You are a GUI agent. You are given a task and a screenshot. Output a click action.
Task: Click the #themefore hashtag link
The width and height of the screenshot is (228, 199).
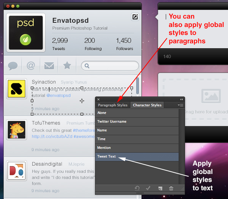point(84,130)
